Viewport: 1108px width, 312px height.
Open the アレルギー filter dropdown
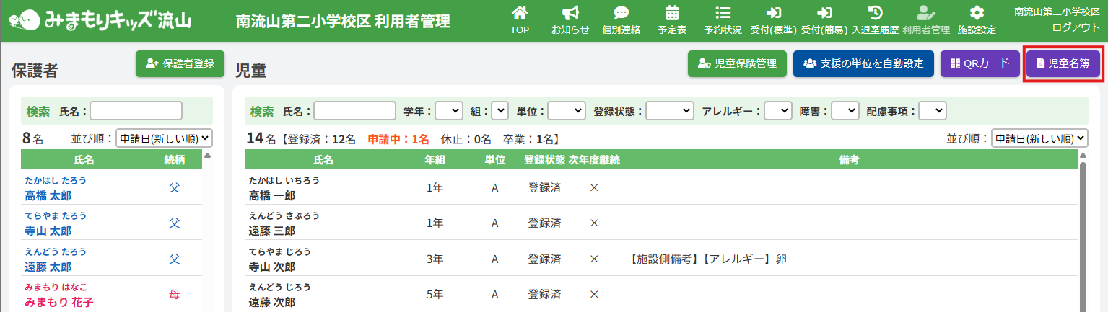click(778, 111)
